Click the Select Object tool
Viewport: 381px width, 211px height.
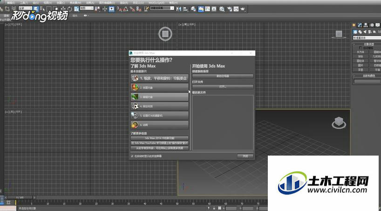36,9
